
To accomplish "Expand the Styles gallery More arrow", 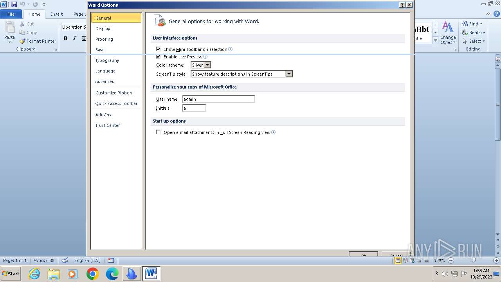I will click(x=435, y=40).
